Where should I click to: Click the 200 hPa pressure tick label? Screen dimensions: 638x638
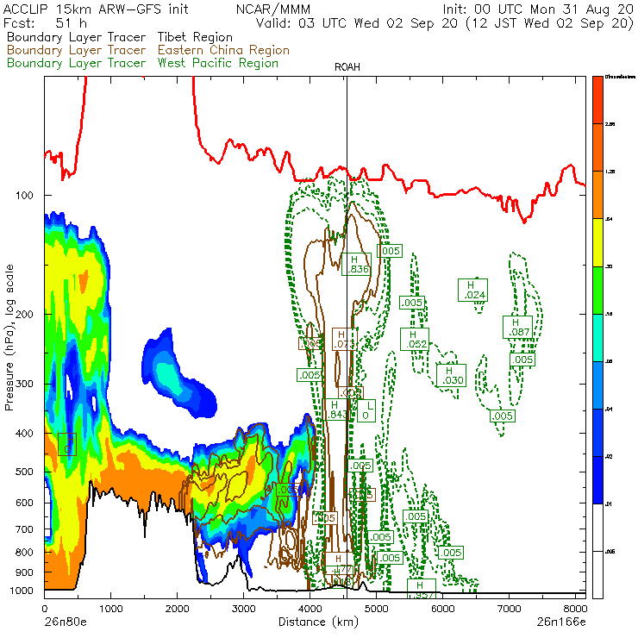[x=24, y=314]
